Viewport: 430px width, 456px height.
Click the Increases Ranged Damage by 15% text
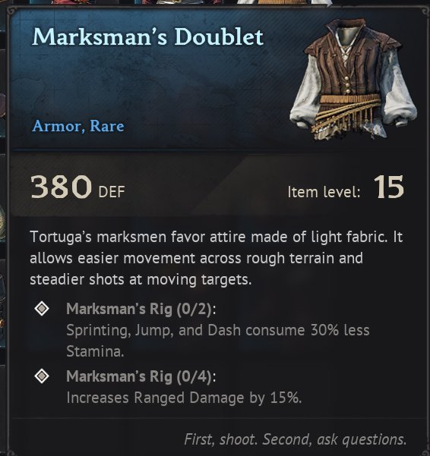(x=184, y=398)
